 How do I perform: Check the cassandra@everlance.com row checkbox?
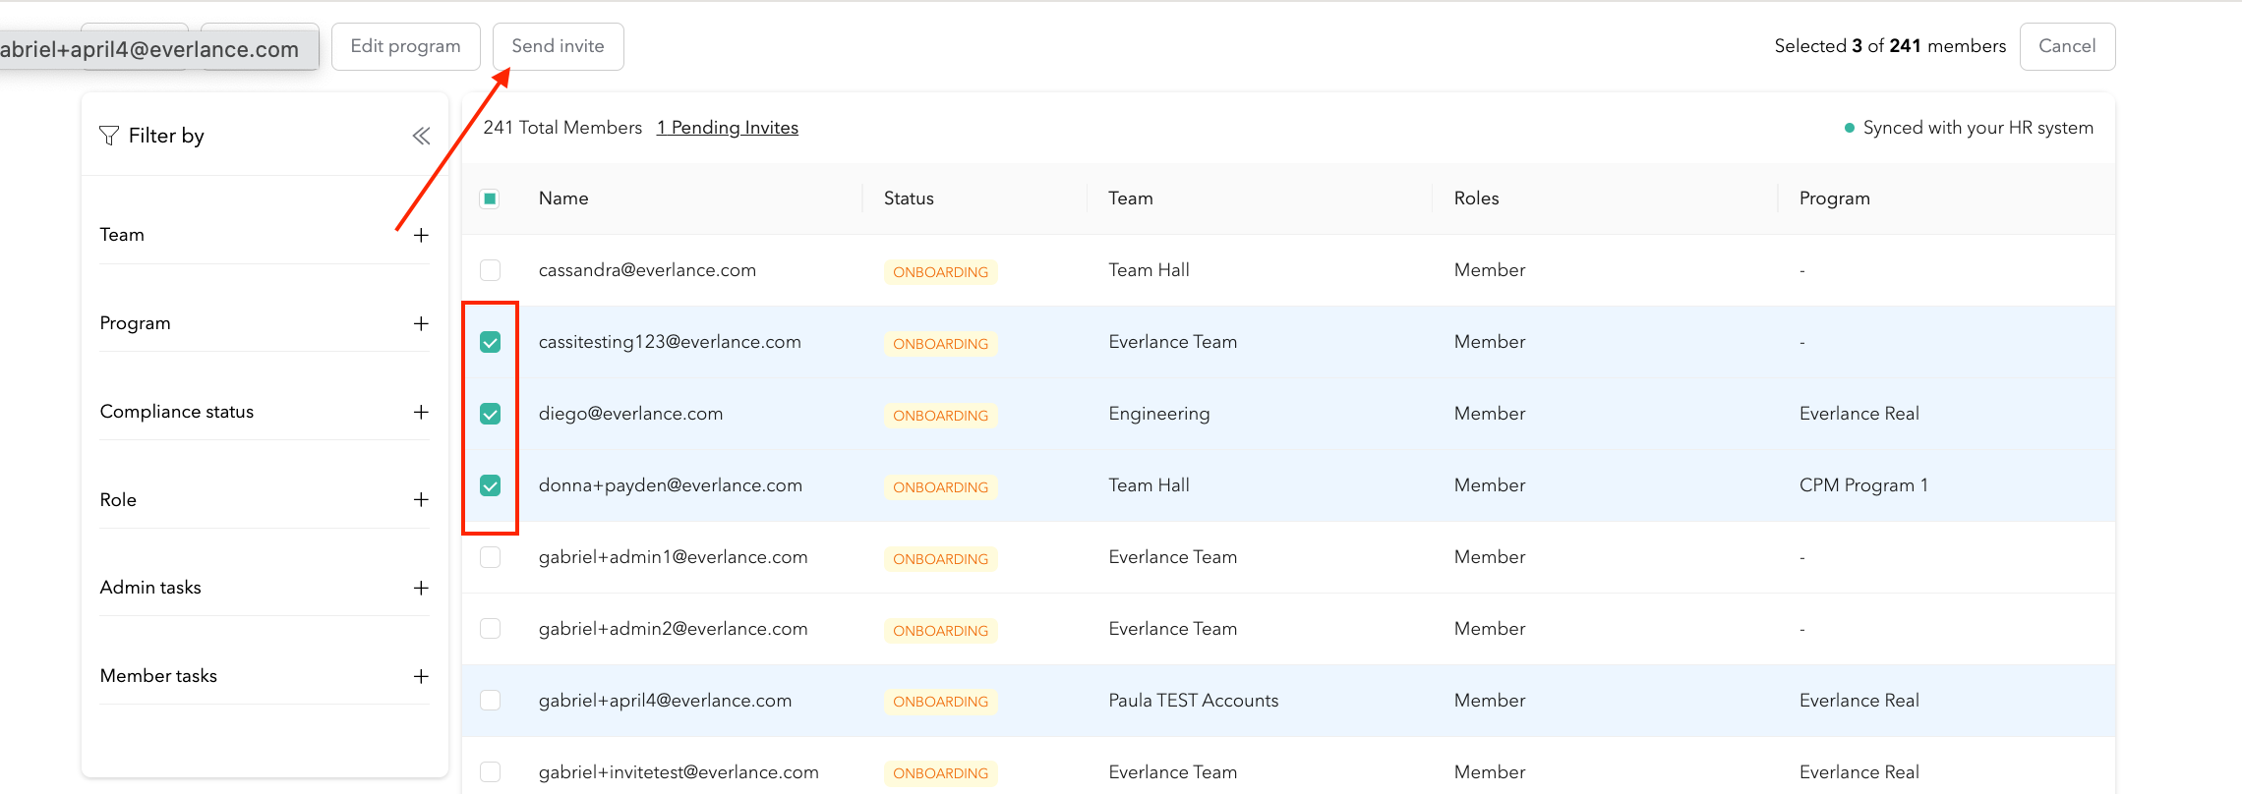click(490, 270)
